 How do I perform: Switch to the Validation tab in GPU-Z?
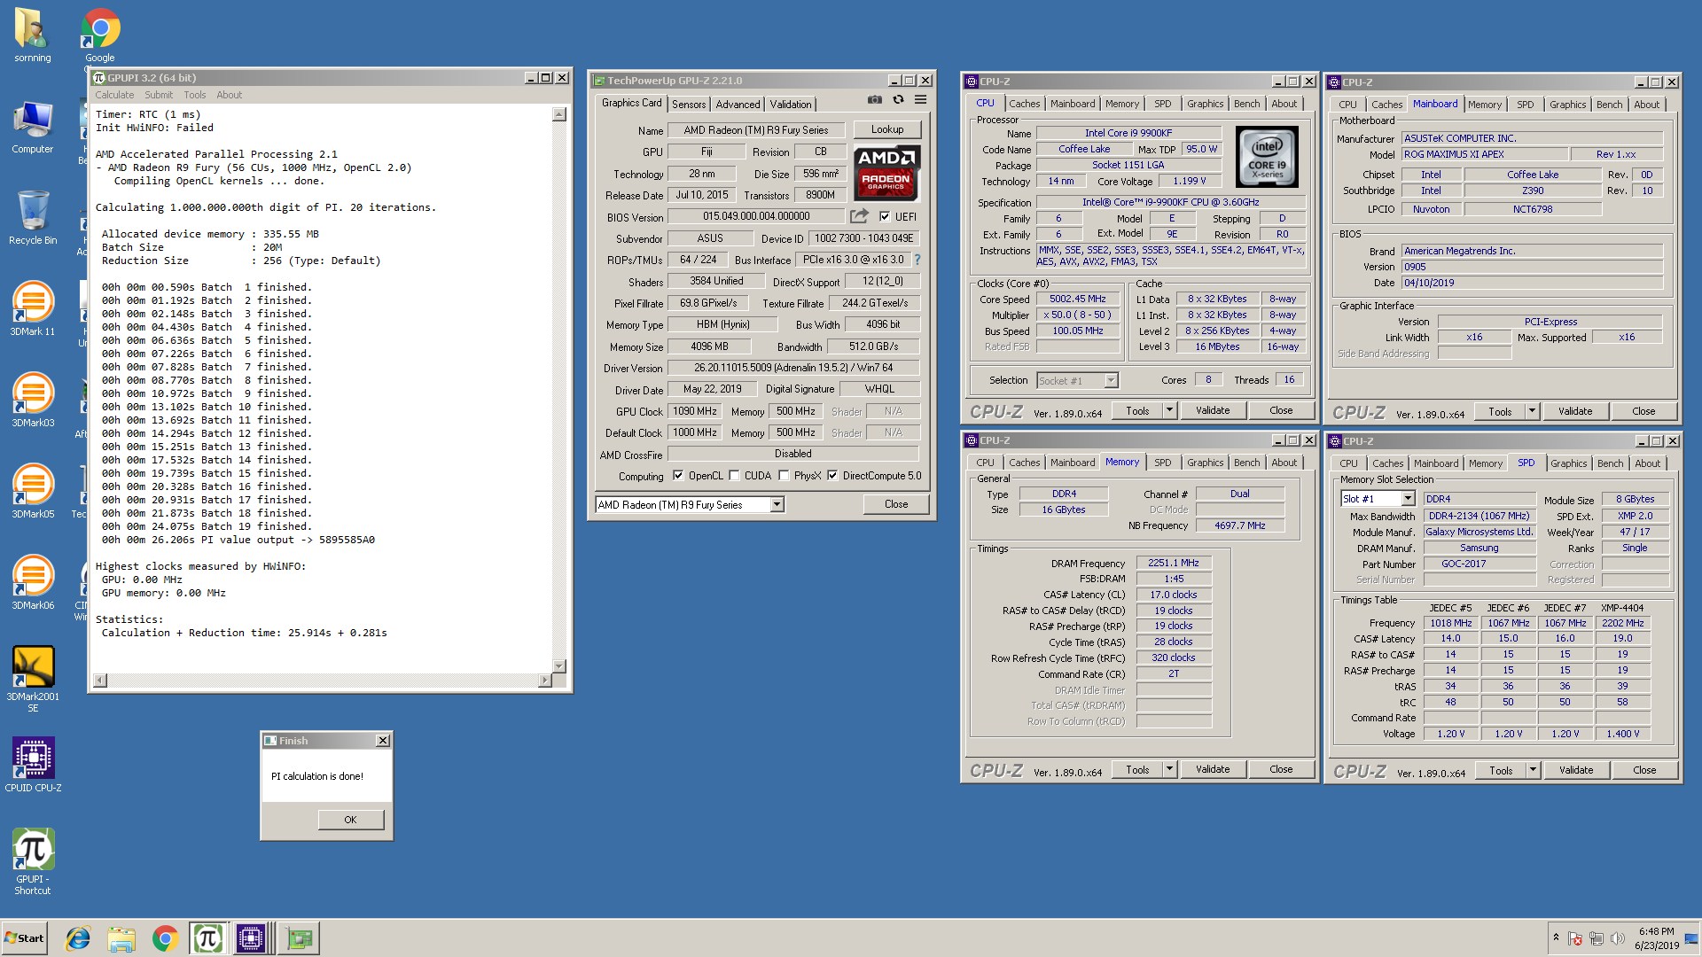(790, 104)
